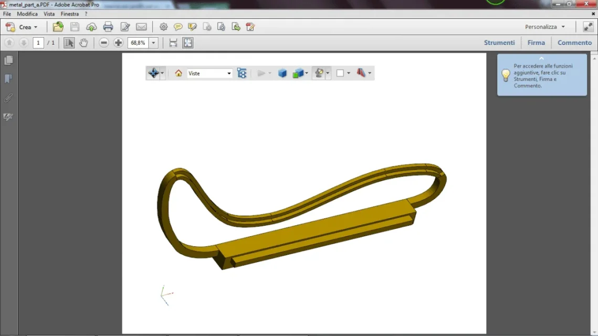Viewport: 598px width, 336px height.
Task: Toggle perspective/orthographic projection cube icon
Action: 282,73
